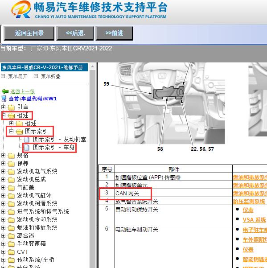Click the 东风本田-思威CR-V-2021-维修手册 title bar
267x268 pixels.
(45, 67)
